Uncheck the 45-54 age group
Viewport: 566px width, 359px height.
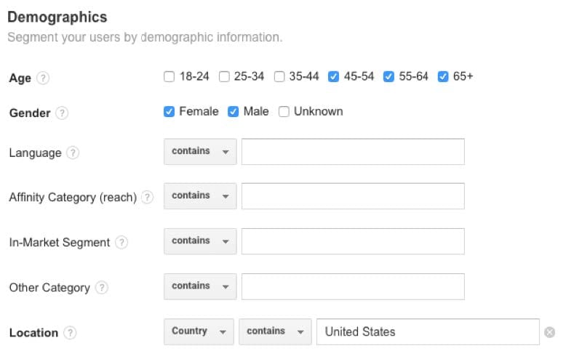click(x=334, y=76)
